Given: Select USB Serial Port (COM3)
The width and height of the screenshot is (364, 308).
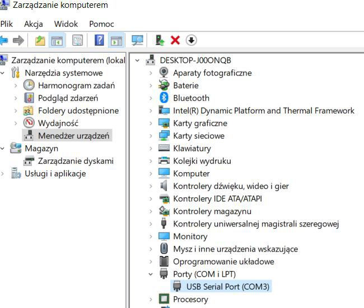Looking at the screenshot, I should click(x=228, y=287).
